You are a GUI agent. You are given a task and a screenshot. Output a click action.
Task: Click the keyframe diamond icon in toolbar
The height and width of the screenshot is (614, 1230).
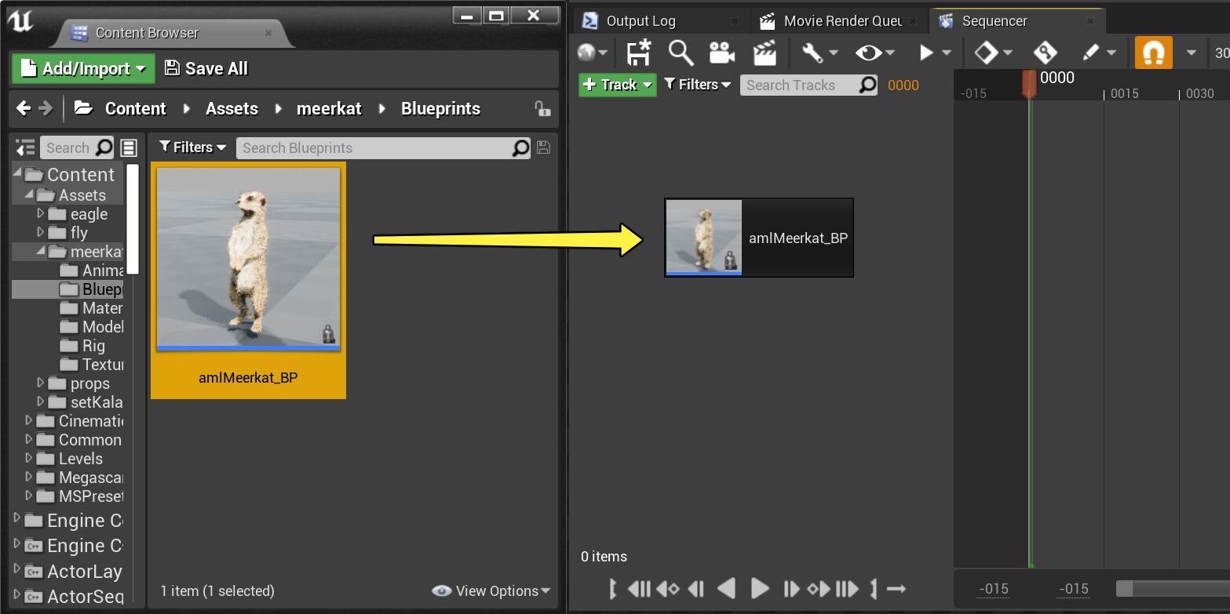pos(987,53)
